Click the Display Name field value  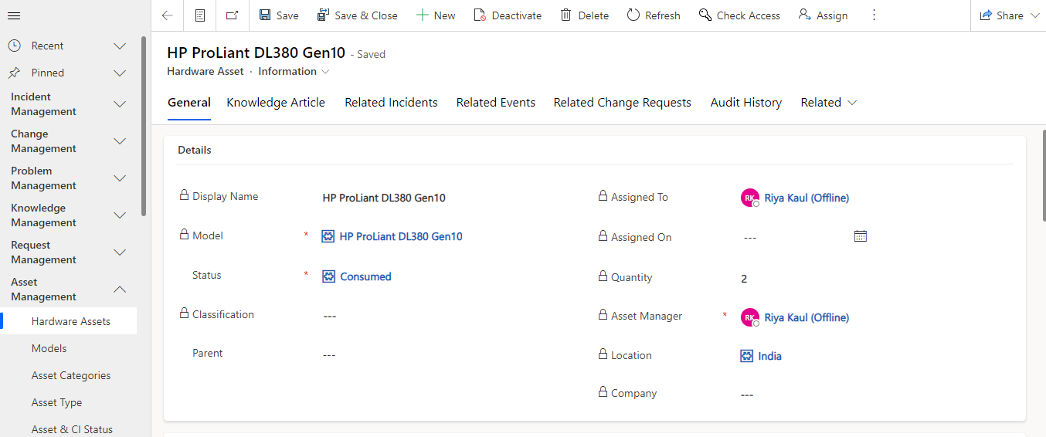[x=384, y=198]
